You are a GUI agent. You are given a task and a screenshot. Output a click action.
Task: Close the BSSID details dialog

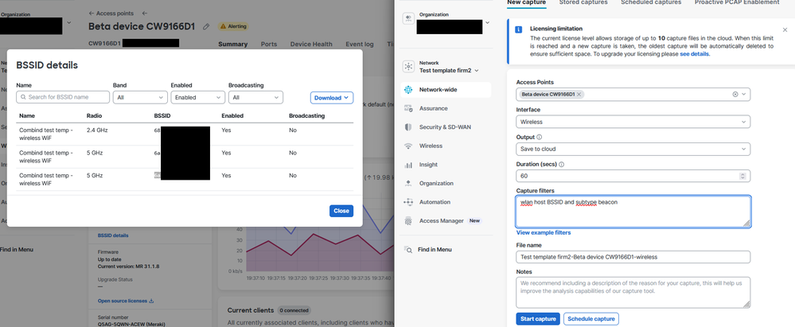(x=341, y=211)
